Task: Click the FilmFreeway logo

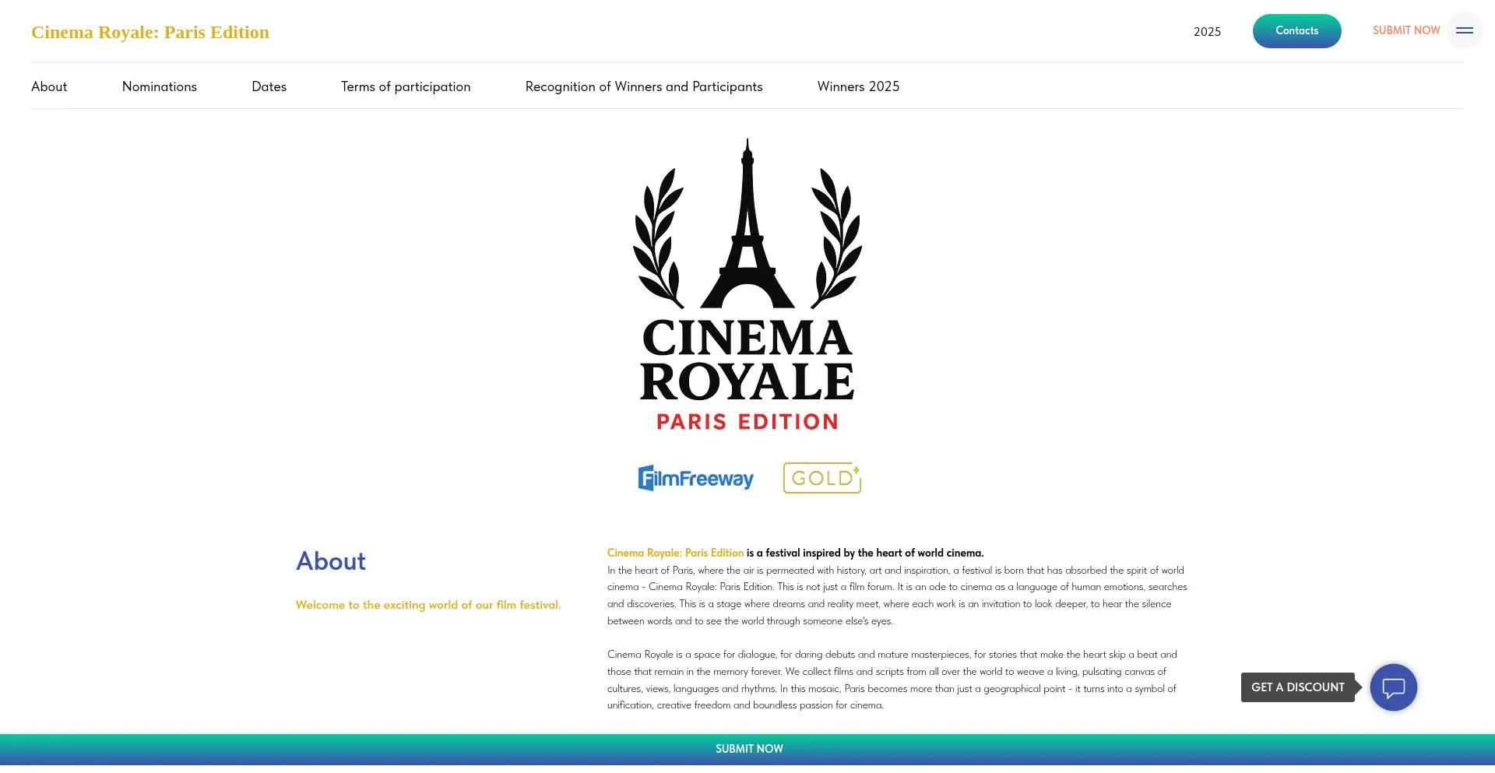Action: pyautogui.click(x=695, y=478)
